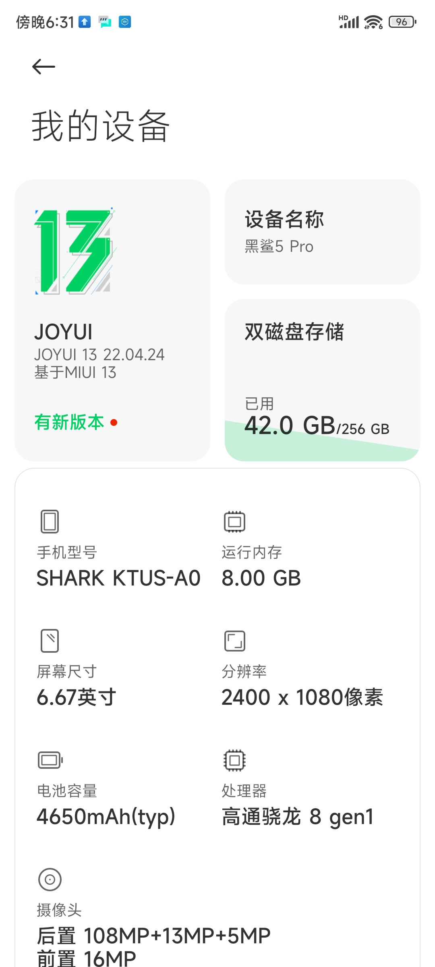Tap the battery capacity icon
Image resolution: width=435 pixels, height=967 pixels.
(x=50, y=760)
